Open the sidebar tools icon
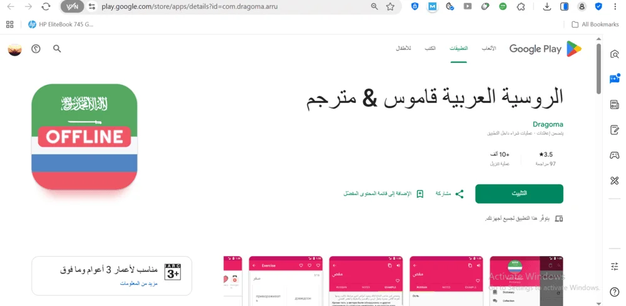The width and height of the screenshot is (626, 306). point(615,181)
